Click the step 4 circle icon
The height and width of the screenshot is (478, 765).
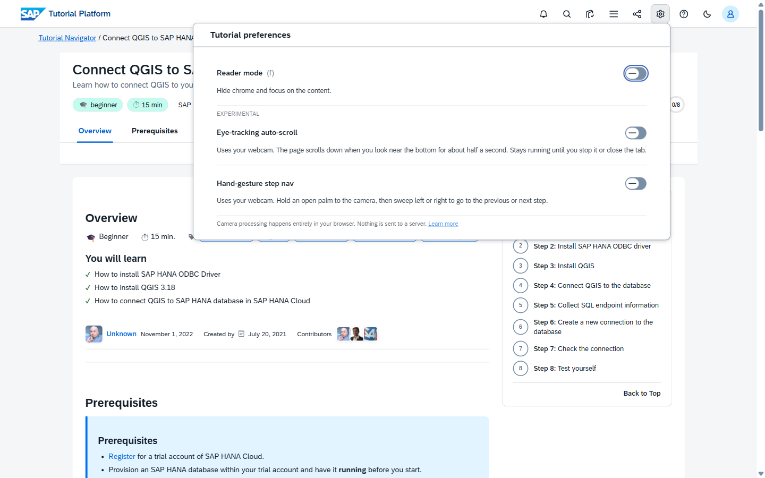pos(521,286)
